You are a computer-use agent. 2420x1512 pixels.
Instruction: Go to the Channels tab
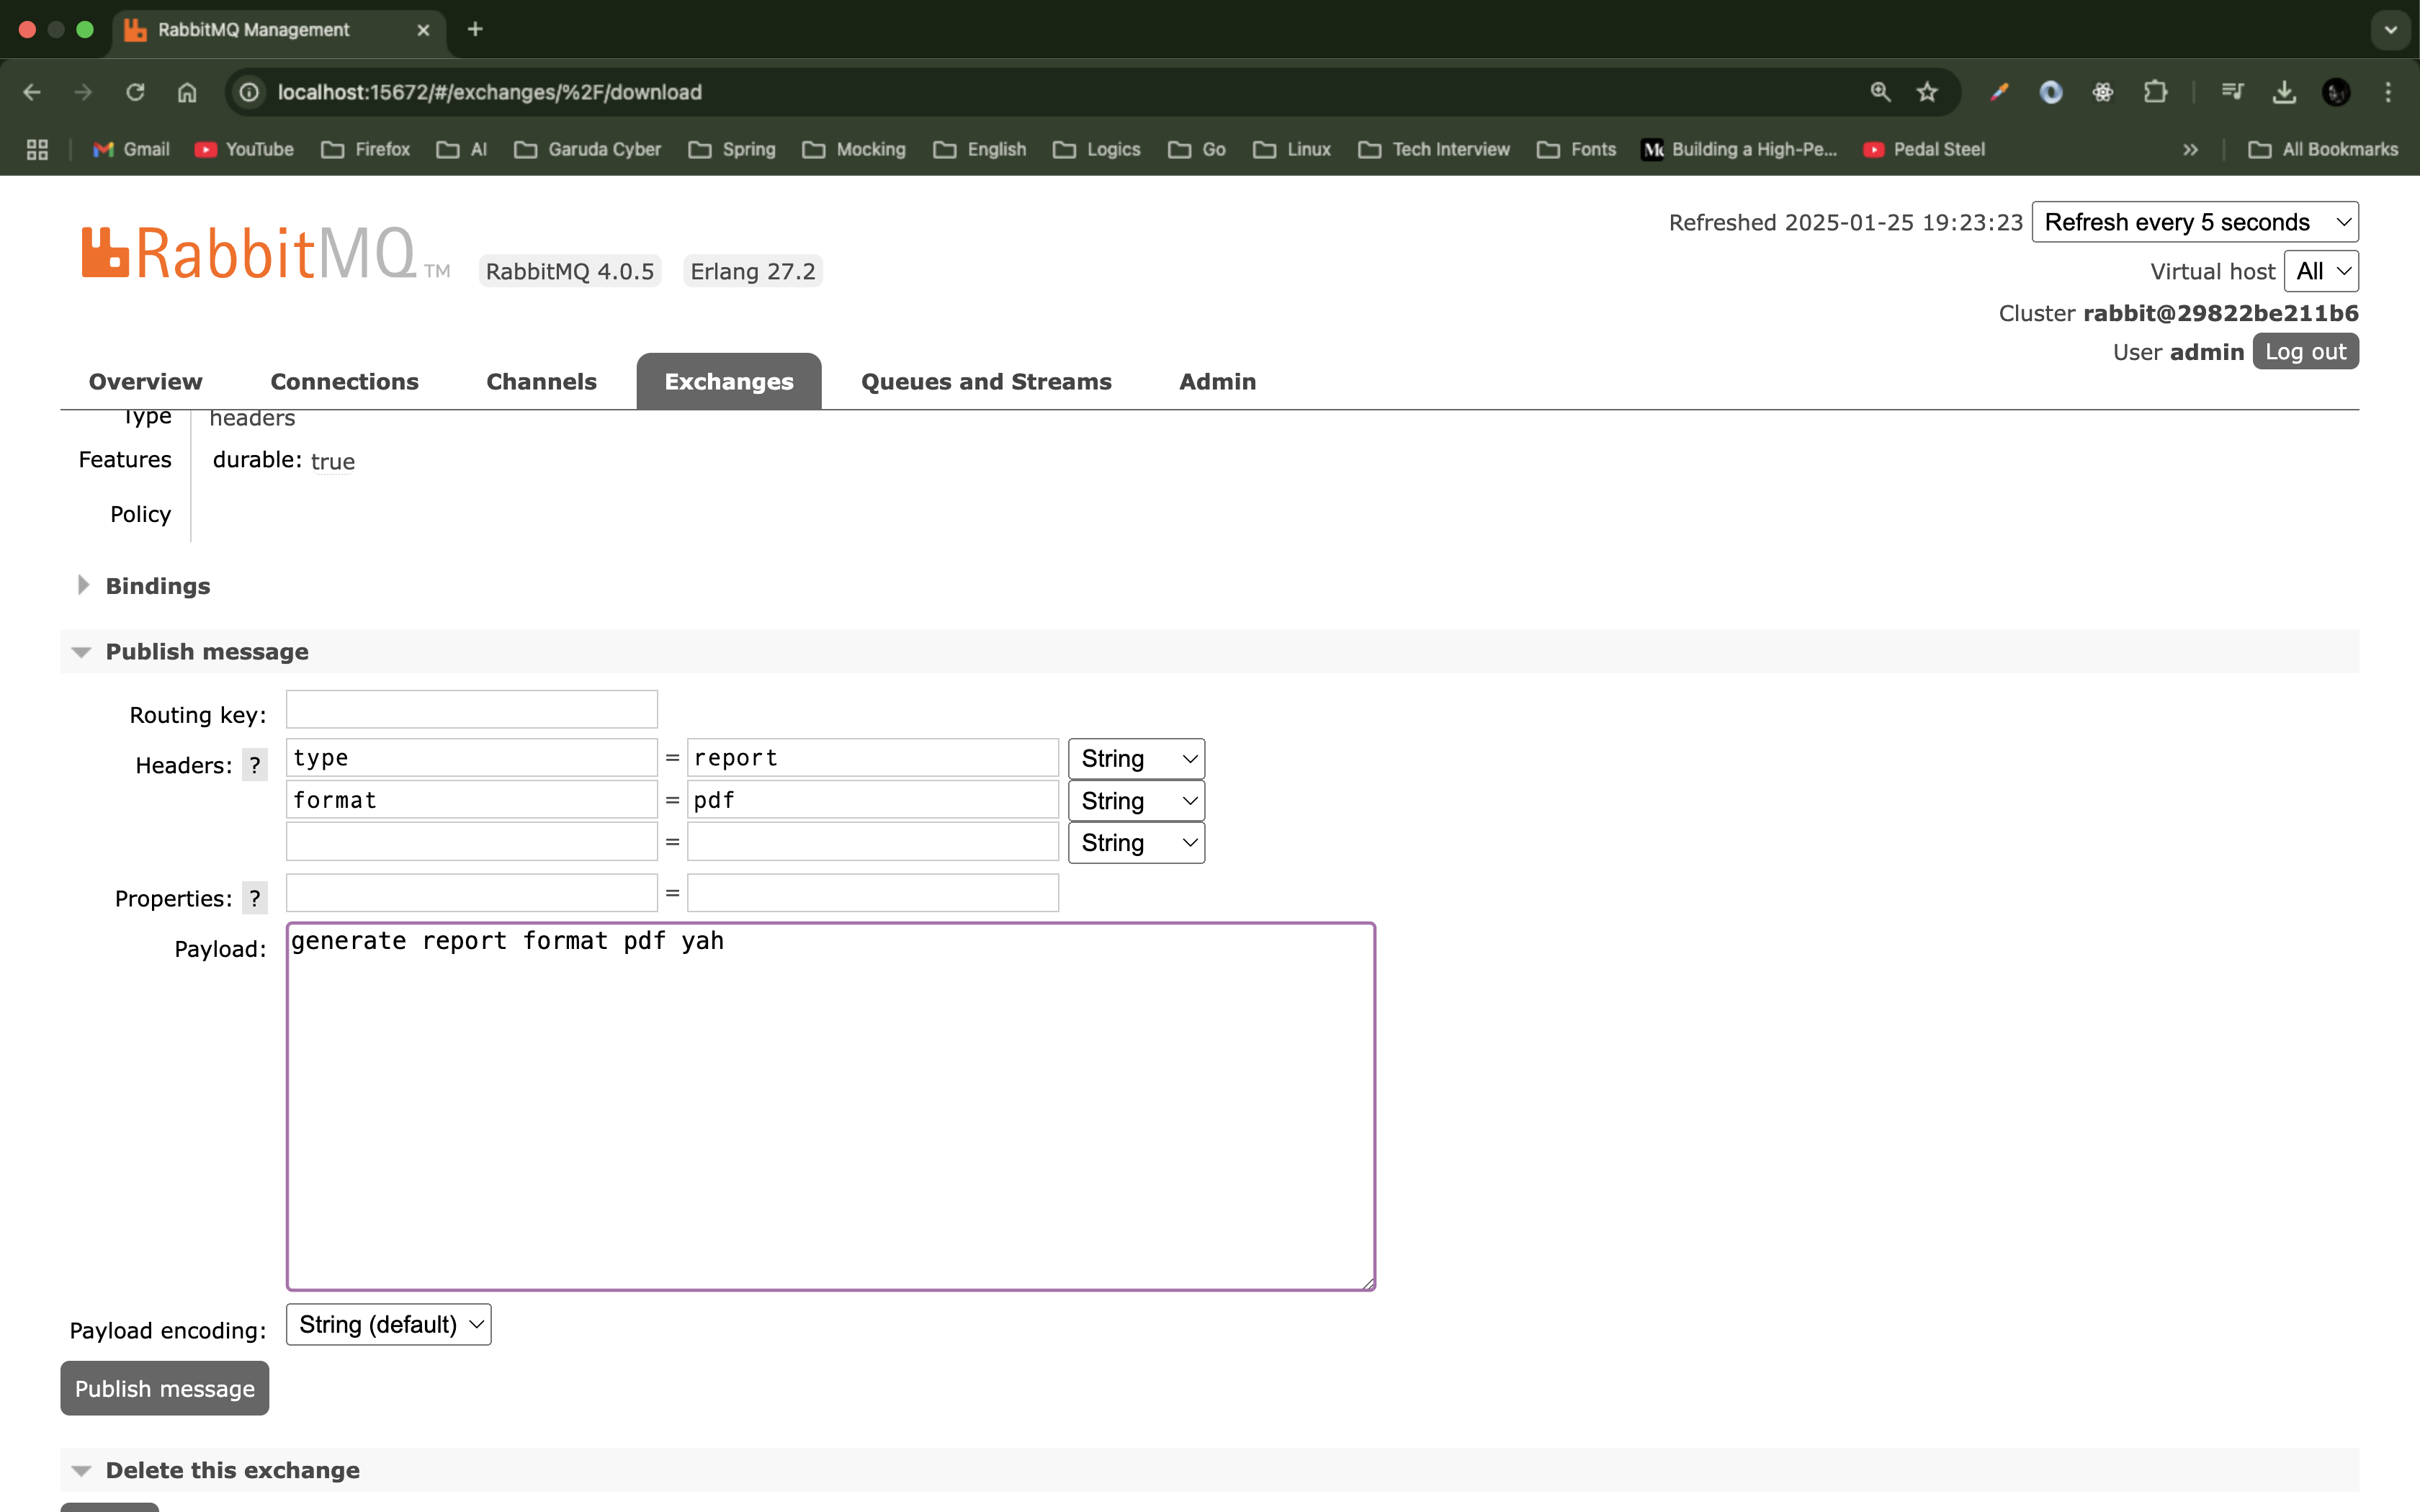(541, 381)
